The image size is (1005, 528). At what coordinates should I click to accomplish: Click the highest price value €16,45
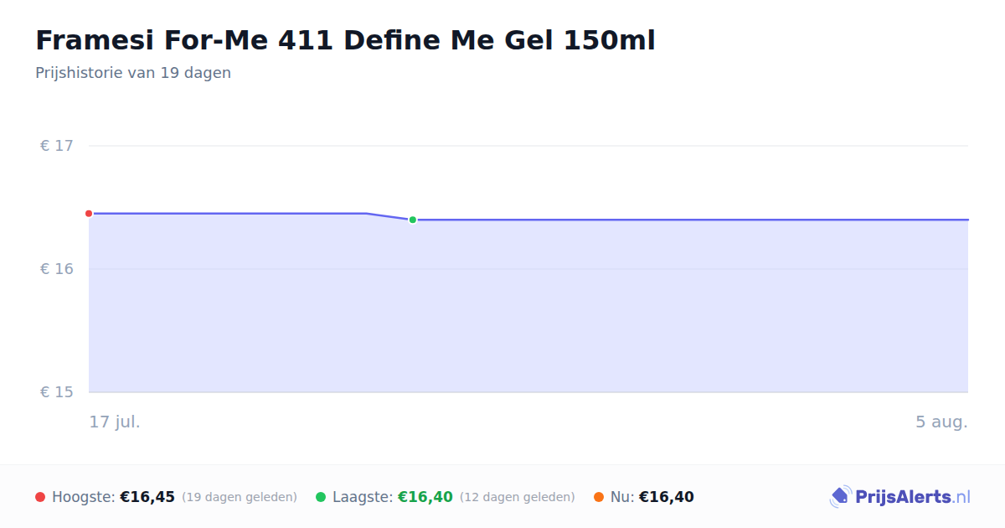coord(147,497)
